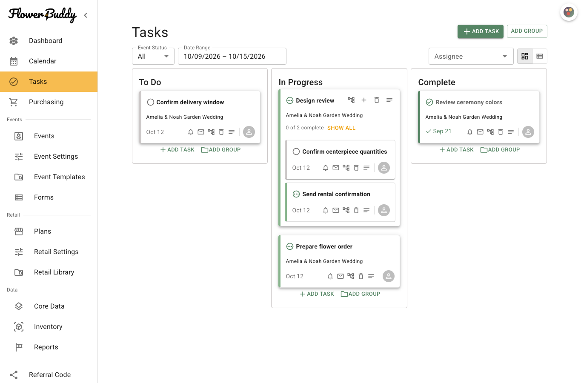581x383 pixels.
Task: Click bell icon on Send rental confirmation
Action: [326, 210]
